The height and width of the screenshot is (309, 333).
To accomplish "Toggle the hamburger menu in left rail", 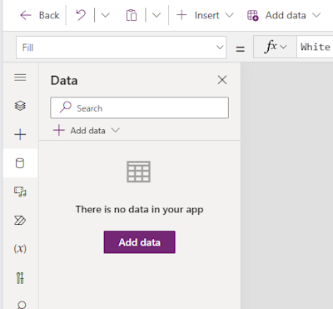I will click(20, 77).
